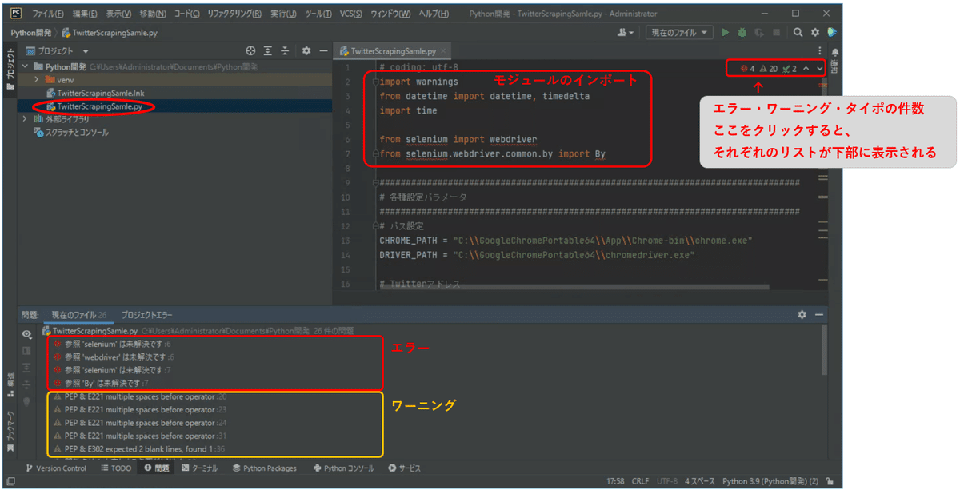Toggle problems view options eye icon
The height and width of the screenshot is (490, 960).
click(x=26, y=334)
